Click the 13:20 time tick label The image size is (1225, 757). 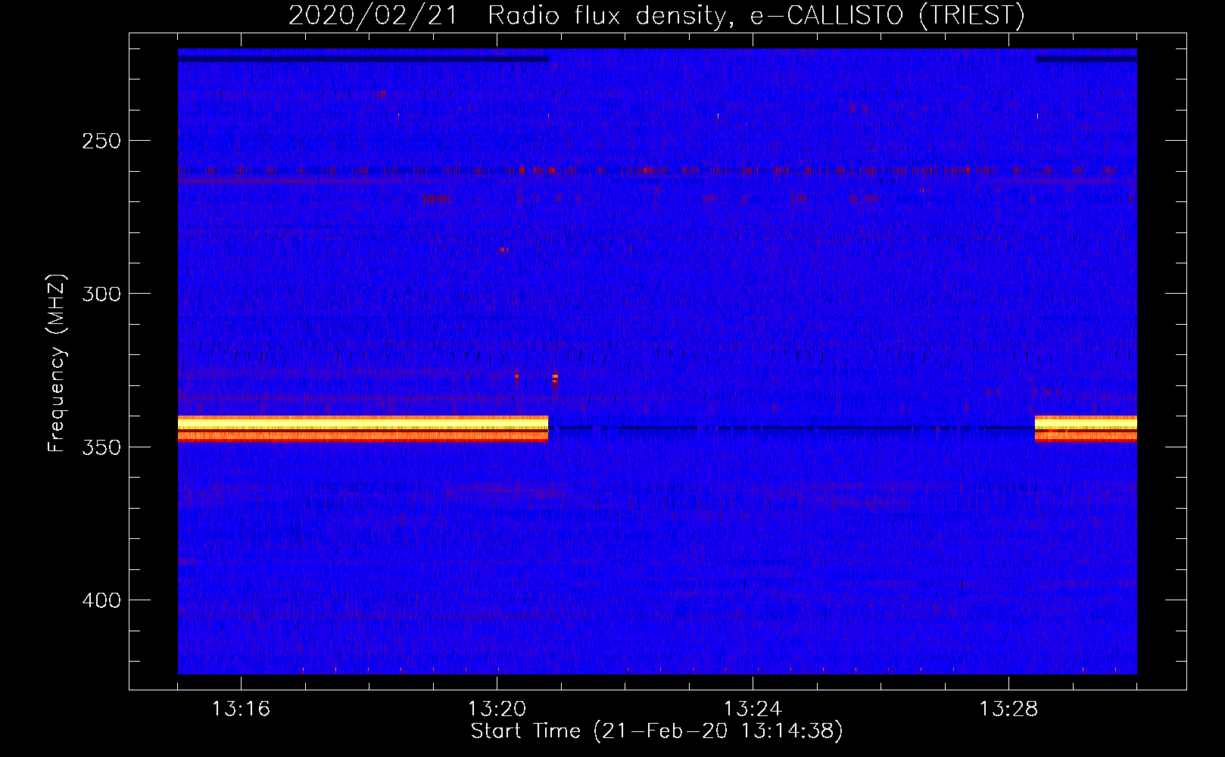pyautogui.click(x=497, y=709)
